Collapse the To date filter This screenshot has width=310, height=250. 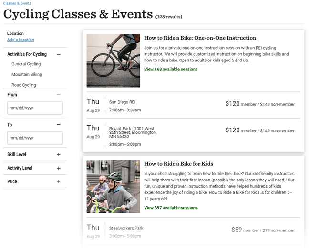pyautogui.click(x=59, y=125)
